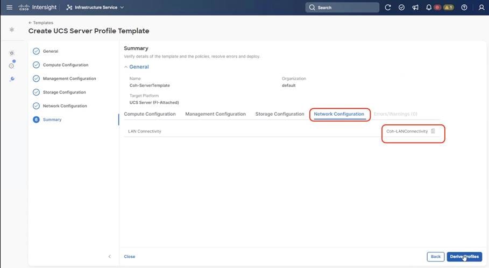Switch to Management Configuration tab
This screenshot has width=489, height=268.
[216, 114]
